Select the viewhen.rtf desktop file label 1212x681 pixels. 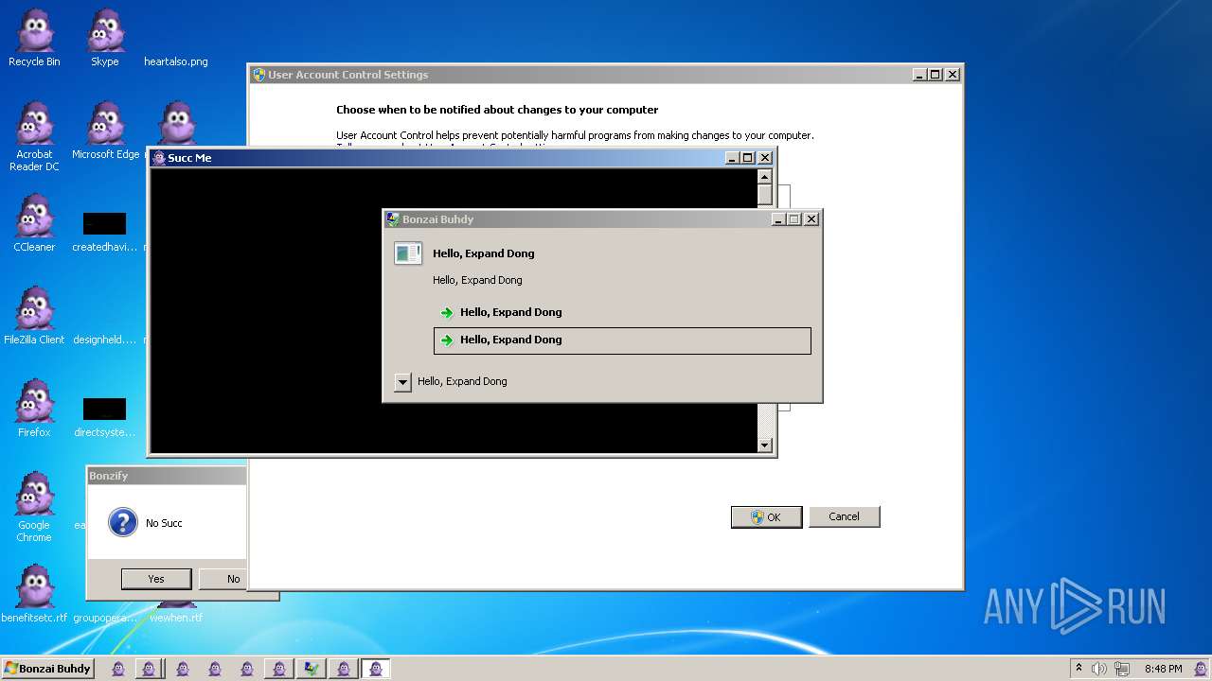point(176,618)
